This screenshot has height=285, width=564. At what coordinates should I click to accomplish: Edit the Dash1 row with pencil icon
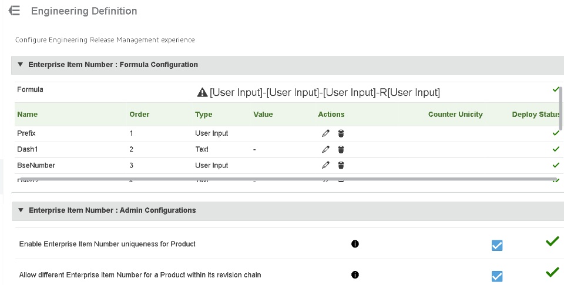pos(325,149)
